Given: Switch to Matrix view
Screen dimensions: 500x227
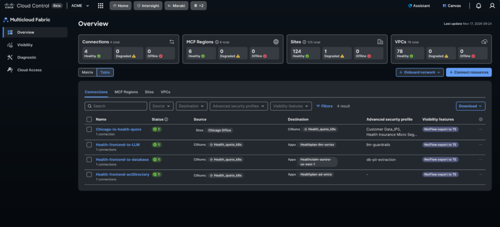Looking at the screenshot, I should pyautogui.click(x=87, y=73).
